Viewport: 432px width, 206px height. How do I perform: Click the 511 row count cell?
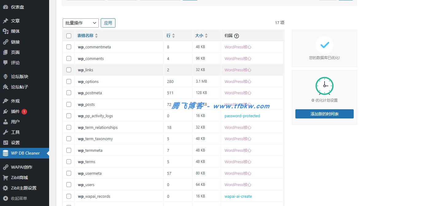170,93
